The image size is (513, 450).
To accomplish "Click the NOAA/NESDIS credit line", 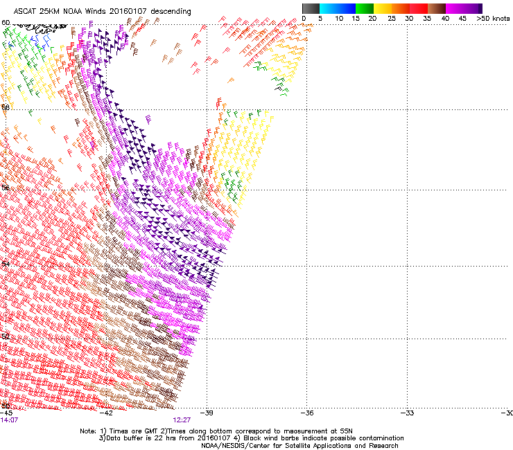I will (299, 446).
